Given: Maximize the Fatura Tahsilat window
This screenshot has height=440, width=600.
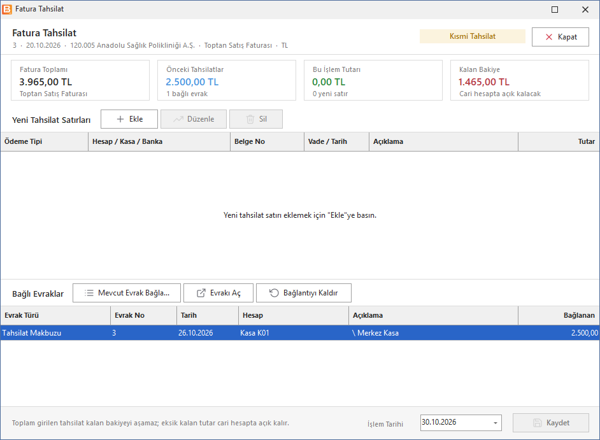Looking at the screenshot, I should [555, 10].
